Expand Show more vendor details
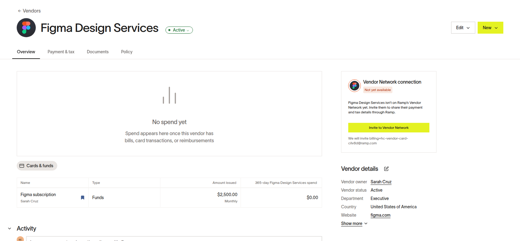The image size is (520, 241). 354,224
